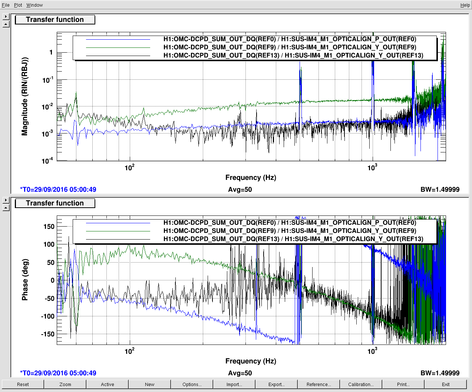This screenshot has width=472, height=392.
Task: Click the Zoom button in bottom bar
Action: pos(65,384)
